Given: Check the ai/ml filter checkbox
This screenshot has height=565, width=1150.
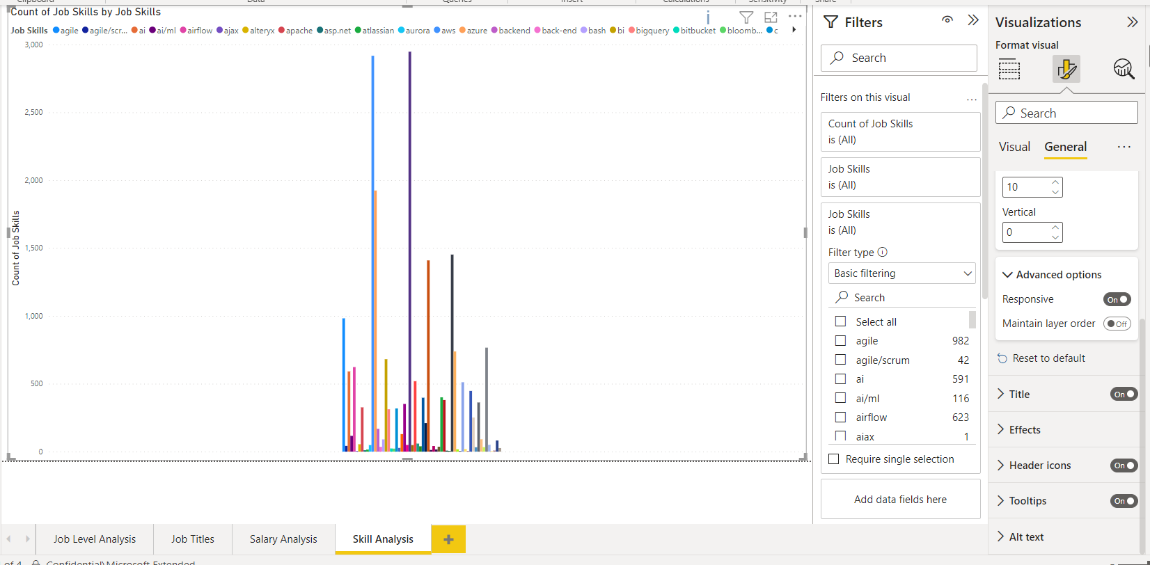Looking at the screenshot, I should pos(841,398).
